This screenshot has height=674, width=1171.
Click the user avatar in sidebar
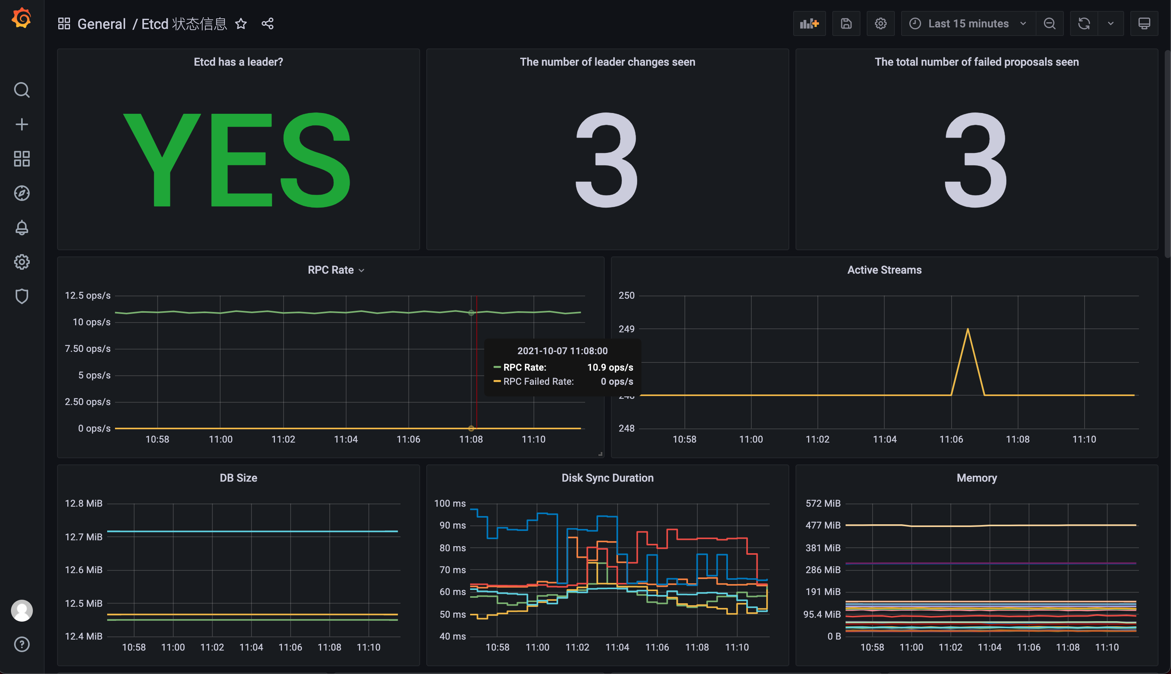22,611
